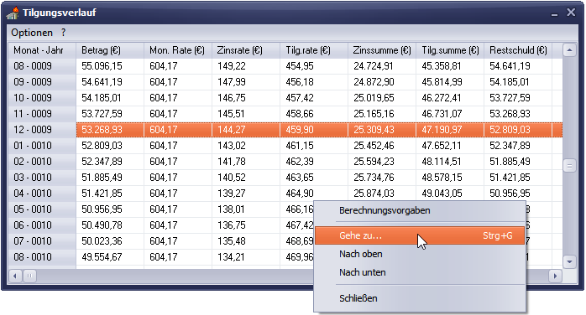
Task: Click the Restschuld (€) column header
Action: 518,50
